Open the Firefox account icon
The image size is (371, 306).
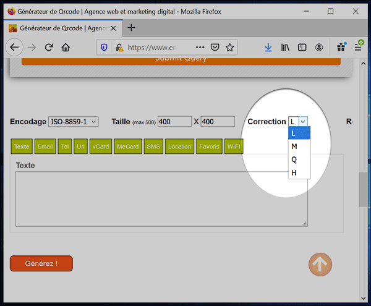[x=319, y=47]
